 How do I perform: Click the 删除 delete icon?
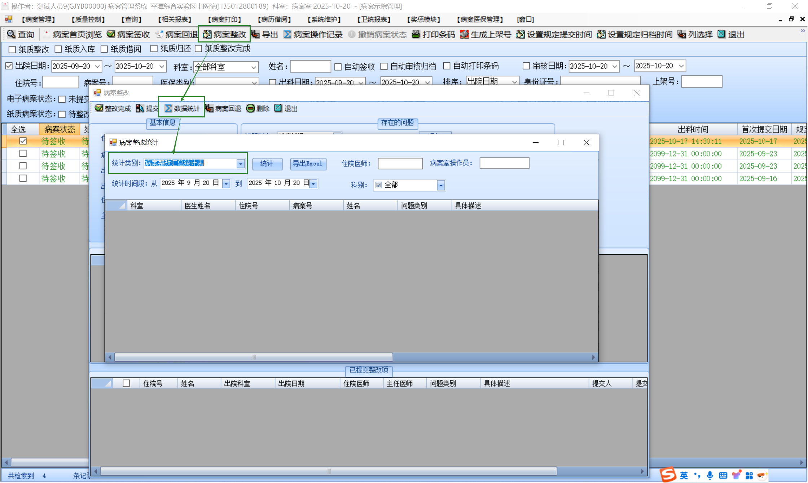click(x=251, y=108)
